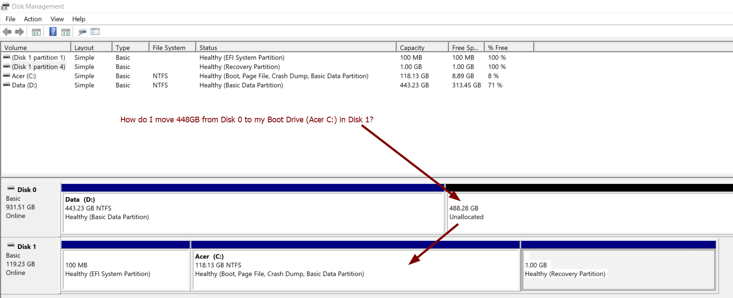733x298 pixels.
Task: Click the Disk 0 Basic 931.51 GB label panel
Action: coord(30,209)
